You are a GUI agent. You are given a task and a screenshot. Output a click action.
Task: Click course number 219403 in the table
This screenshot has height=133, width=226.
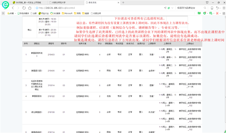(51, 55)
